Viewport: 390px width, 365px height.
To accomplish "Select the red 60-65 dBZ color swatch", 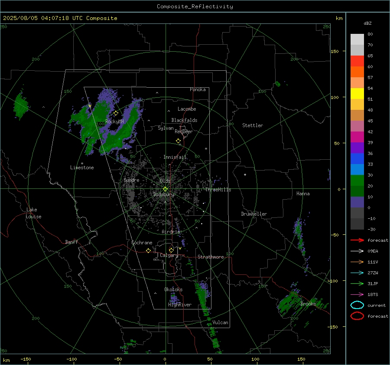I will click(x=357, y=61).
